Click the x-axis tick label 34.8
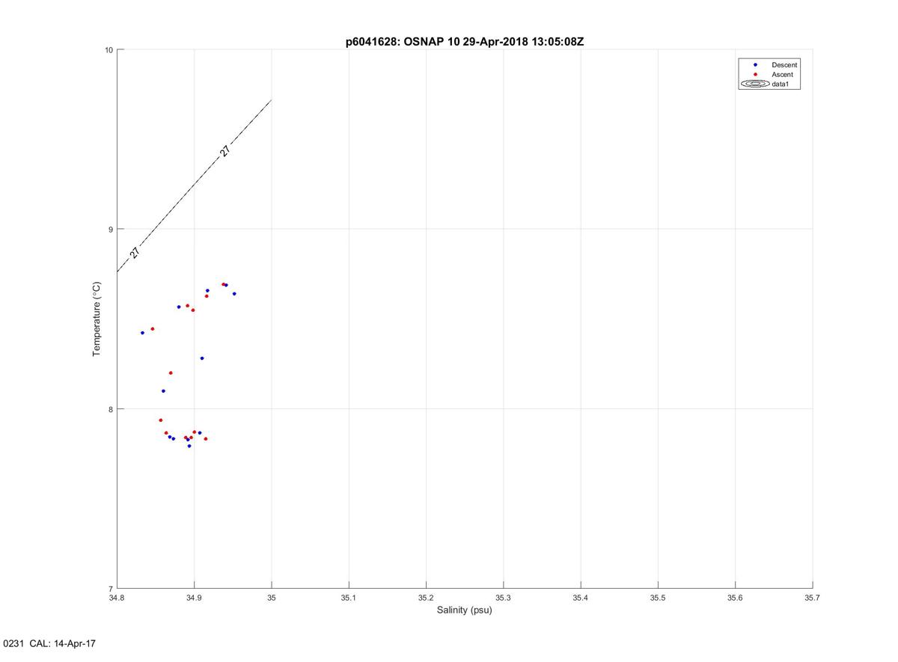Image resolution: width=898 pixels, height=662 pixels. point(117,598)
